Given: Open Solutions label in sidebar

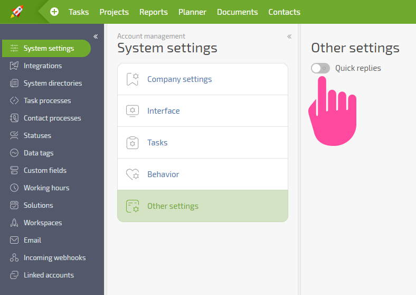Looking at the screenshot, I should [x=38, y=205].
